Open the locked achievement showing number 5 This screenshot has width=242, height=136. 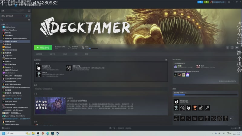pyautogui.click(x=188, y=118)
